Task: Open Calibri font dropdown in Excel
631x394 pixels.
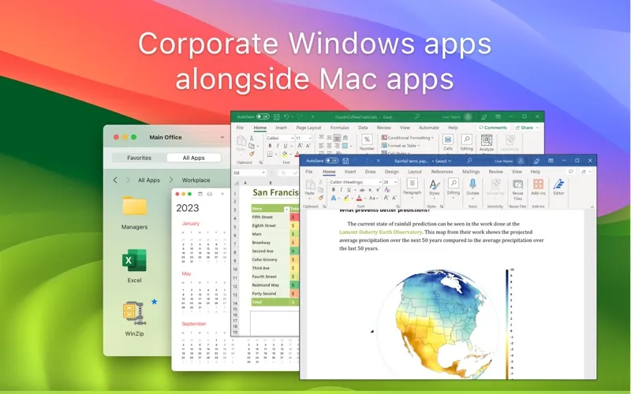Action: tap(292, 139)
